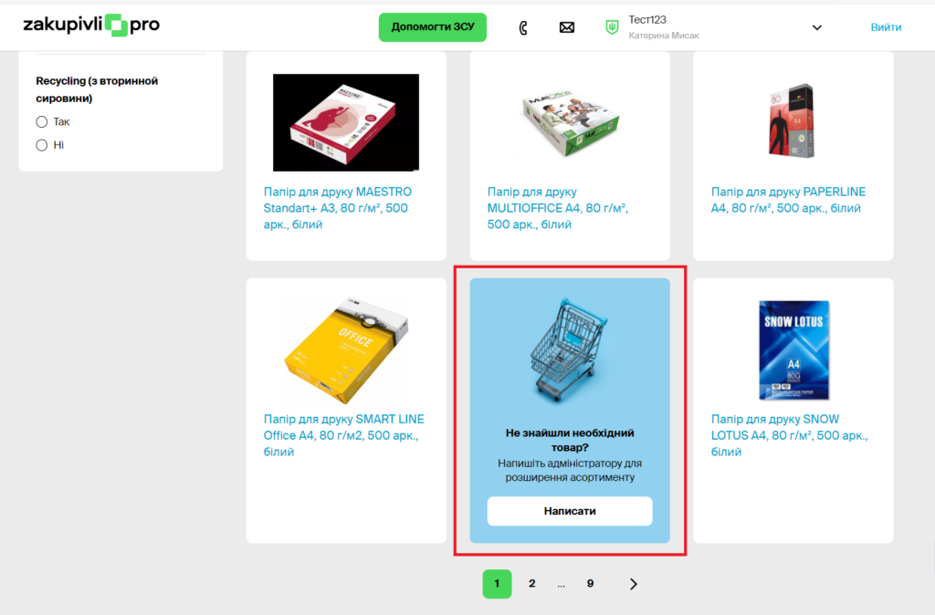Viewport: 935px width, 615px height.
Task: Click Написати to contact administrator
Action: 570,511
